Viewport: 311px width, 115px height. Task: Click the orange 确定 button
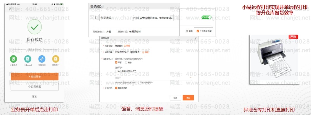pyautogui.click(x=188, y=98)
